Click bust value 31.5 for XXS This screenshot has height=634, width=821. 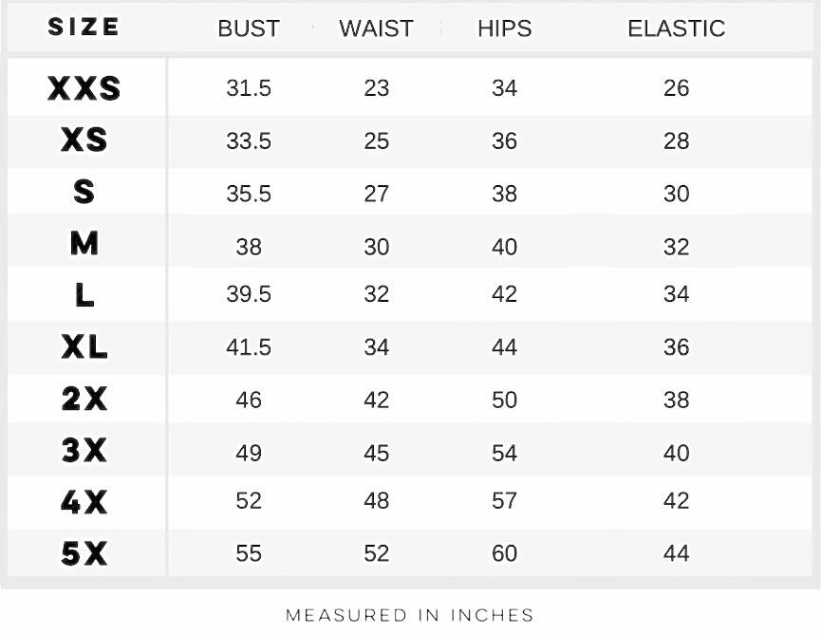tap(249, 88)
